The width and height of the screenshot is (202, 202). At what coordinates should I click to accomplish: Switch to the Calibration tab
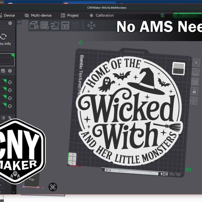click(x=102, y=15)
